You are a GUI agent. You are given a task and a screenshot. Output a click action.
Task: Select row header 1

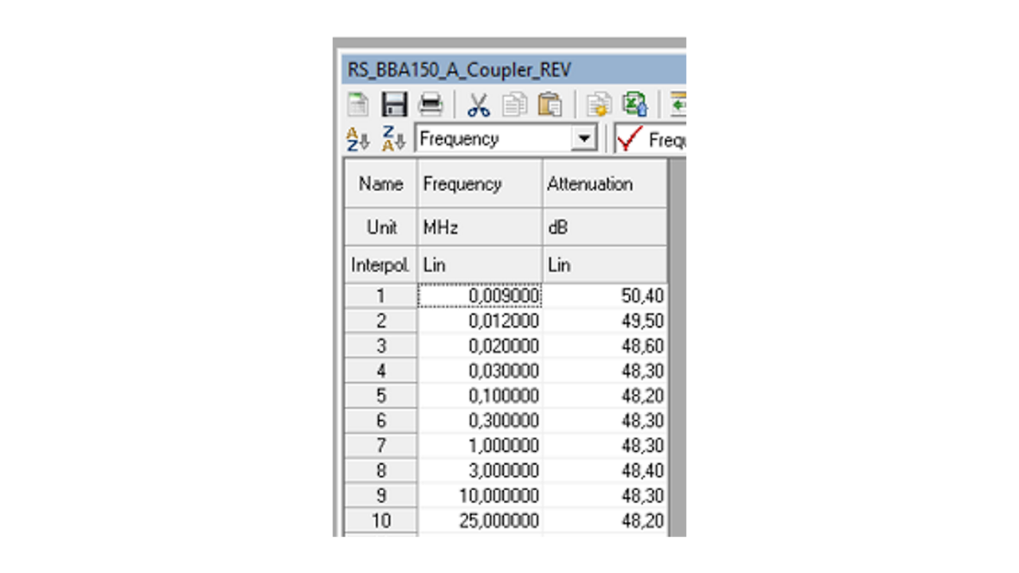381,297
